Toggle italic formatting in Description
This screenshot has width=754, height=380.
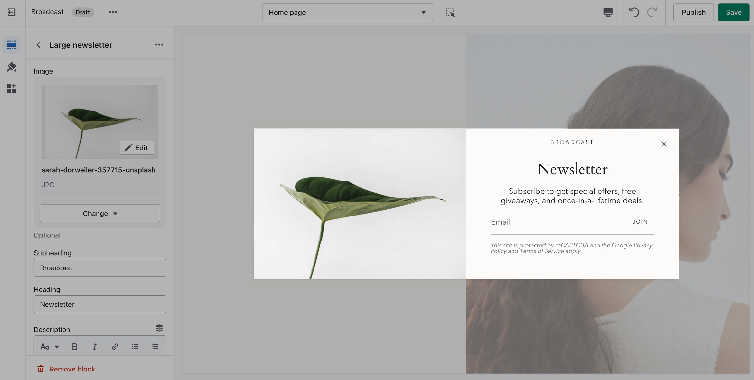coord(95,347)
